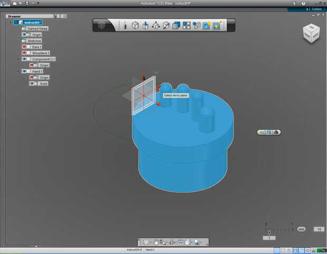Click the red ring icon in status bar
This screenshot has width=327, height=254.
click(x=307, y=250)
